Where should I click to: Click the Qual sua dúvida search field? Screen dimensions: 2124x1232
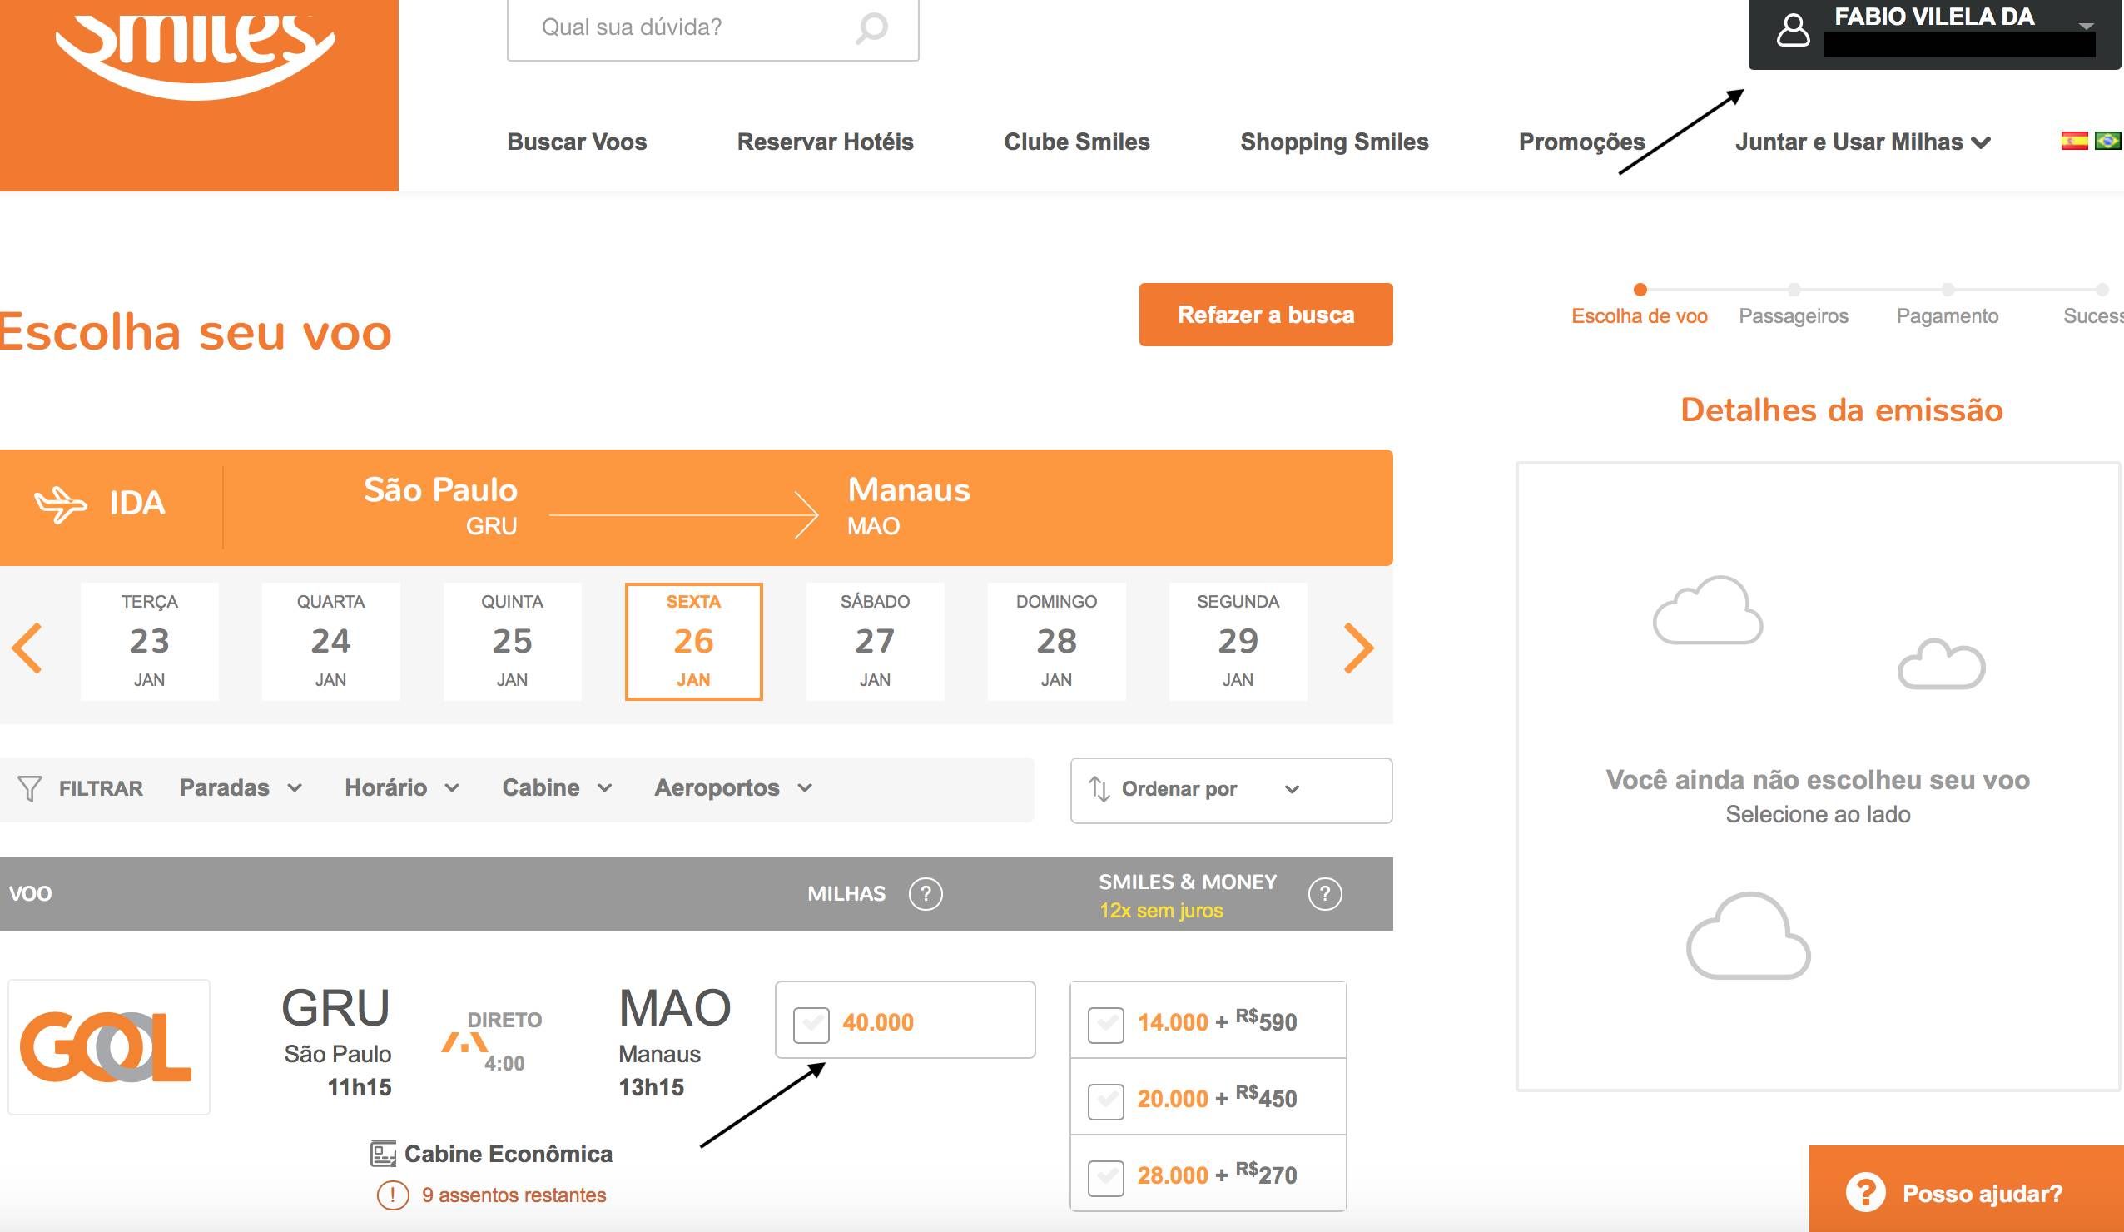712,27
